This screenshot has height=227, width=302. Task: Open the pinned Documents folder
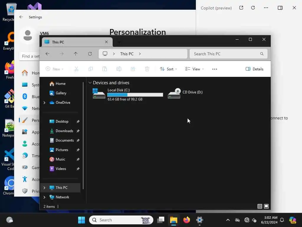point(65,140)
